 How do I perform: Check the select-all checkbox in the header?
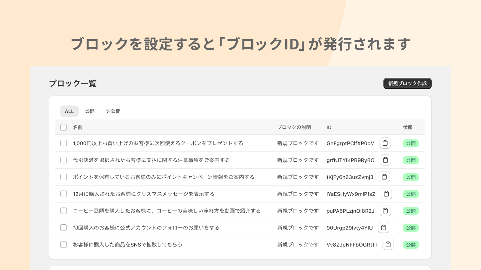pos(63,127)
